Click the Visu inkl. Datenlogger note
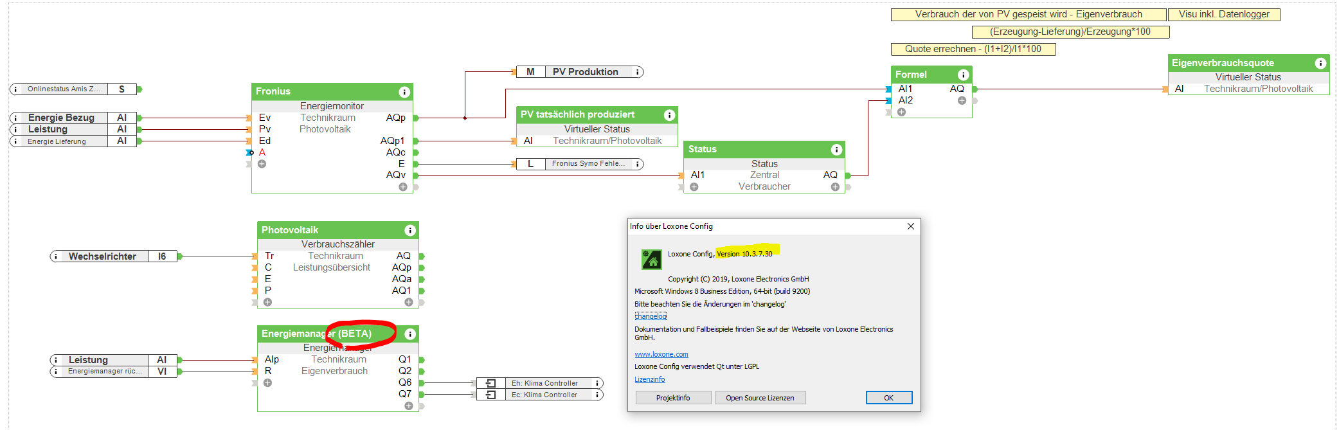 [1224, 14]
